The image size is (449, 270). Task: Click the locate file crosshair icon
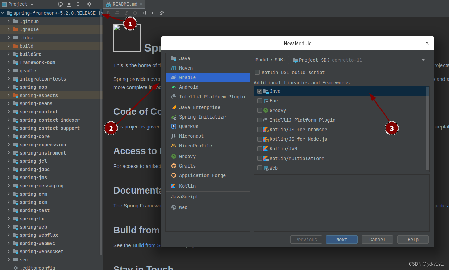pos(60,4)
